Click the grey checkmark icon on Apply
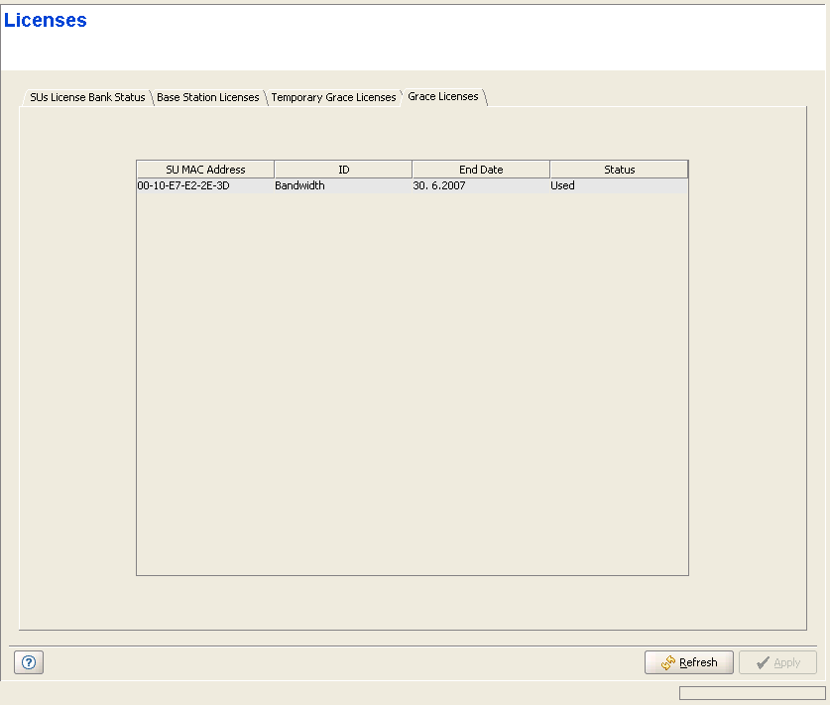The image size is (830, 705). [762, 663]
